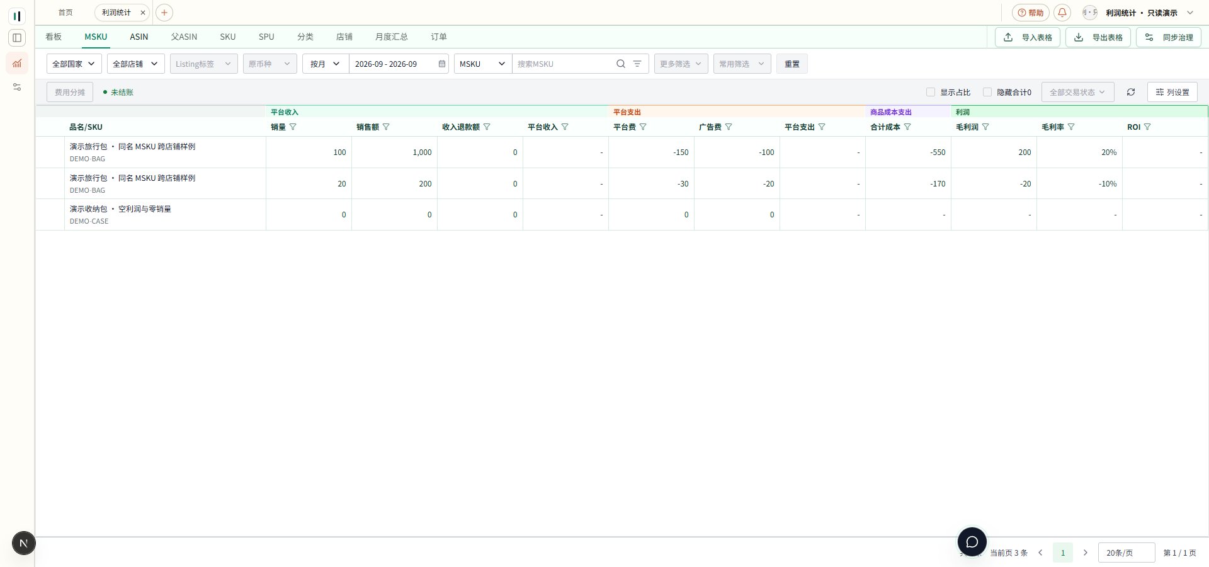
Task: Click the 重置 button
Action: pos(792,64)
